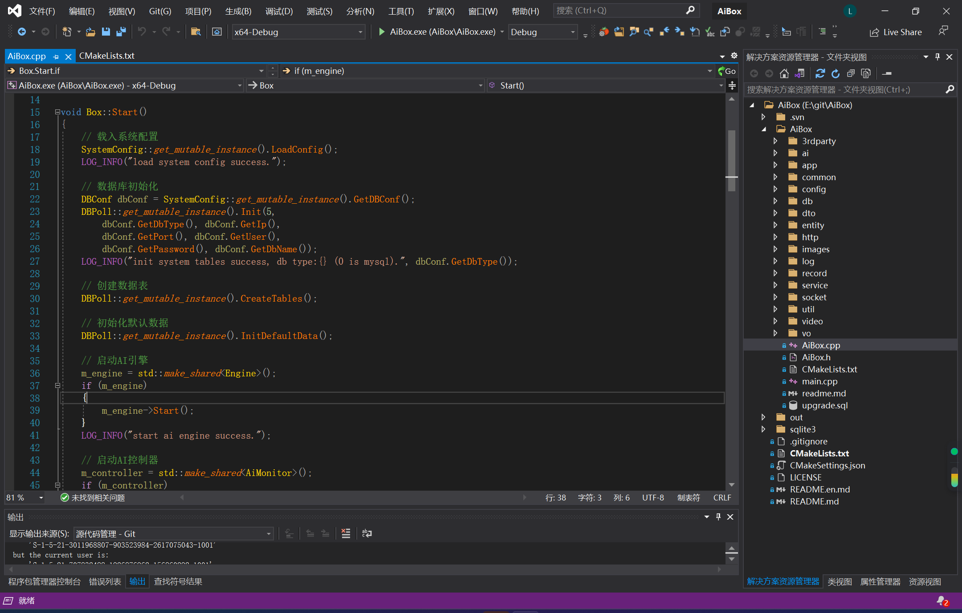
Task: Open CMakeSettings.json in the file tree
Action: pos(827,465)
